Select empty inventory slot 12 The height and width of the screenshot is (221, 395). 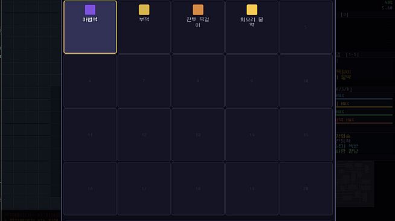click(144, 135)
